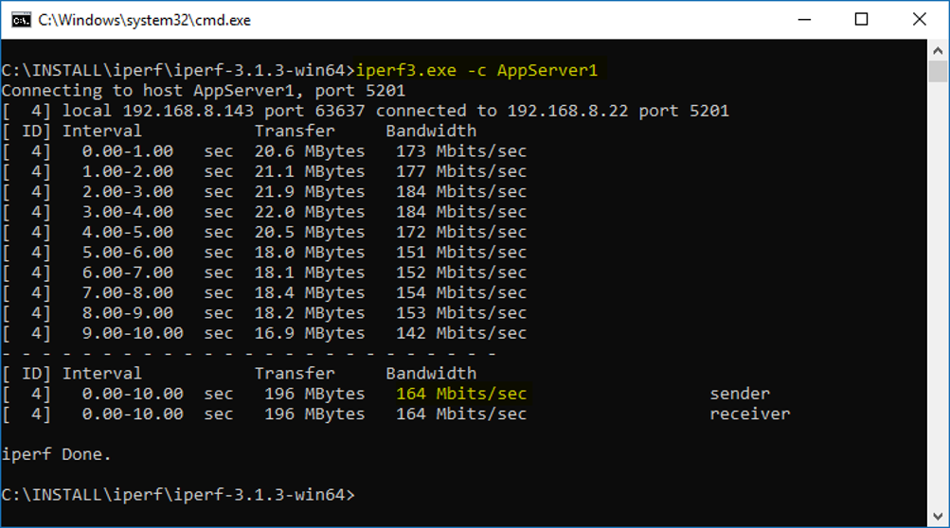The image size is (950, 528).
Task: Maximize the cmd.exe window
Action: point(861,20)
